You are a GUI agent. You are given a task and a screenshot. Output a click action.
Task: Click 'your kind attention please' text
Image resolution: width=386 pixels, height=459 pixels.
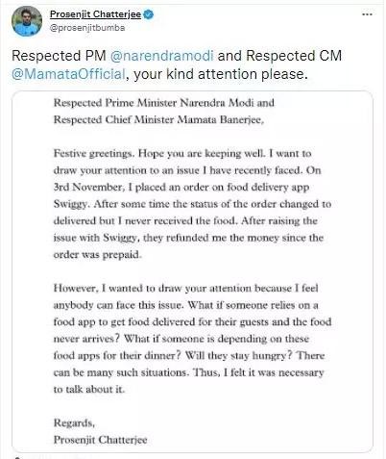pos(221,74)
